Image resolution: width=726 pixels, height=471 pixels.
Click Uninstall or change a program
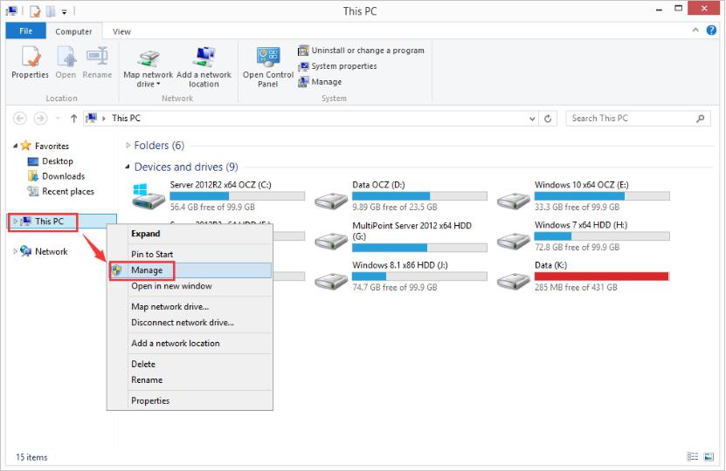pos(361,51)
